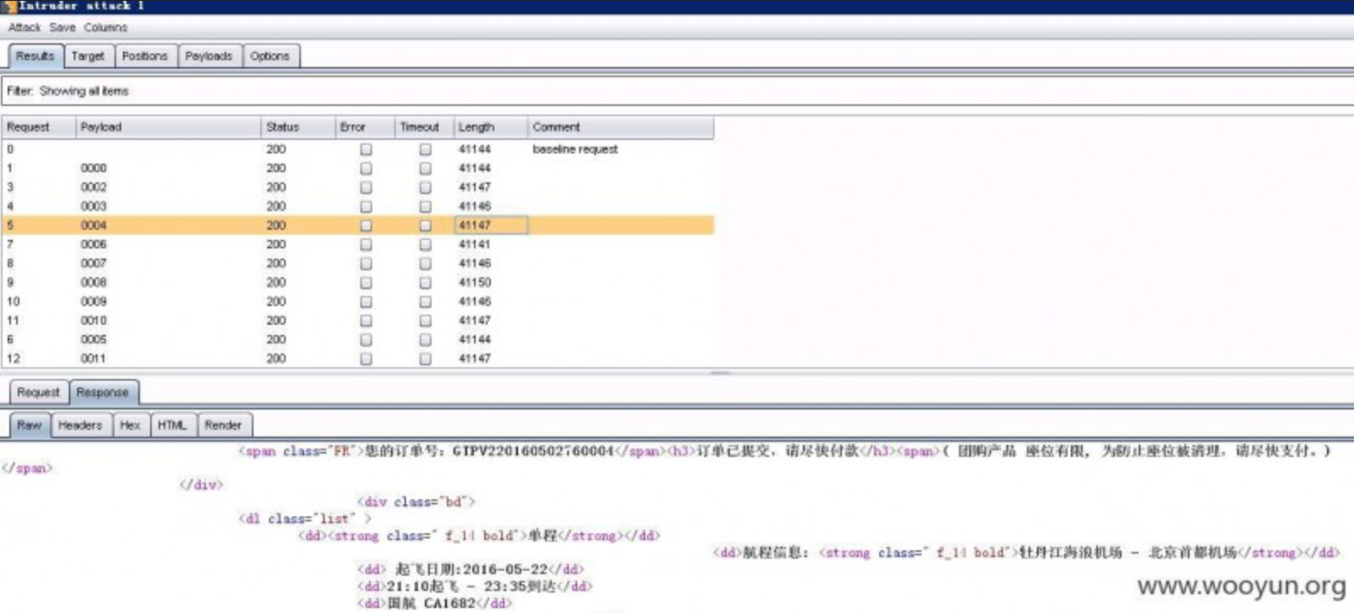Select the row with payload 0007
The height and width of the screenshot is (613, 1354).
pyautogui.click(x=358, y=264)
